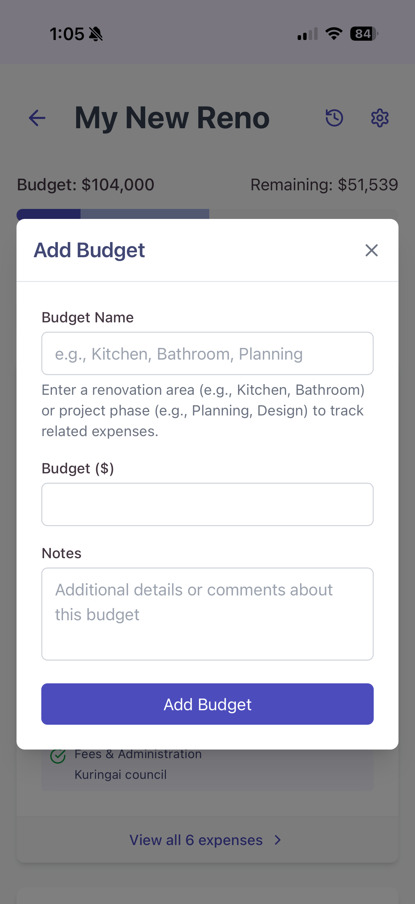Go back using the back arrow
This screenshot has width=415, height=904.
[x=37, y=118]
